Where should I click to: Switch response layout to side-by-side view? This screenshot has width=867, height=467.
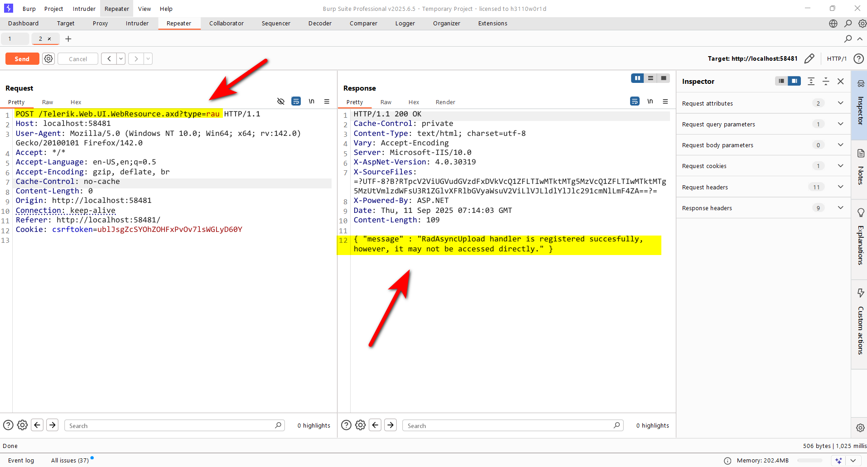[637, 78]
